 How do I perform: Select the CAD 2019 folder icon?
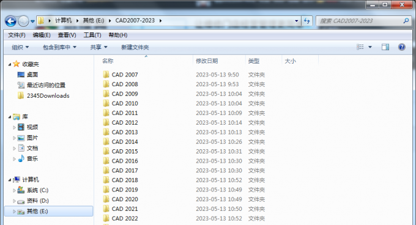point(106,190)
